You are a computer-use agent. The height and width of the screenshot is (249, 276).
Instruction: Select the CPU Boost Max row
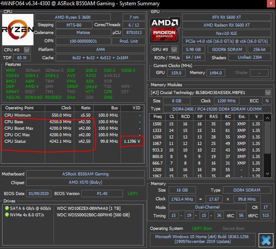(48, 128)
